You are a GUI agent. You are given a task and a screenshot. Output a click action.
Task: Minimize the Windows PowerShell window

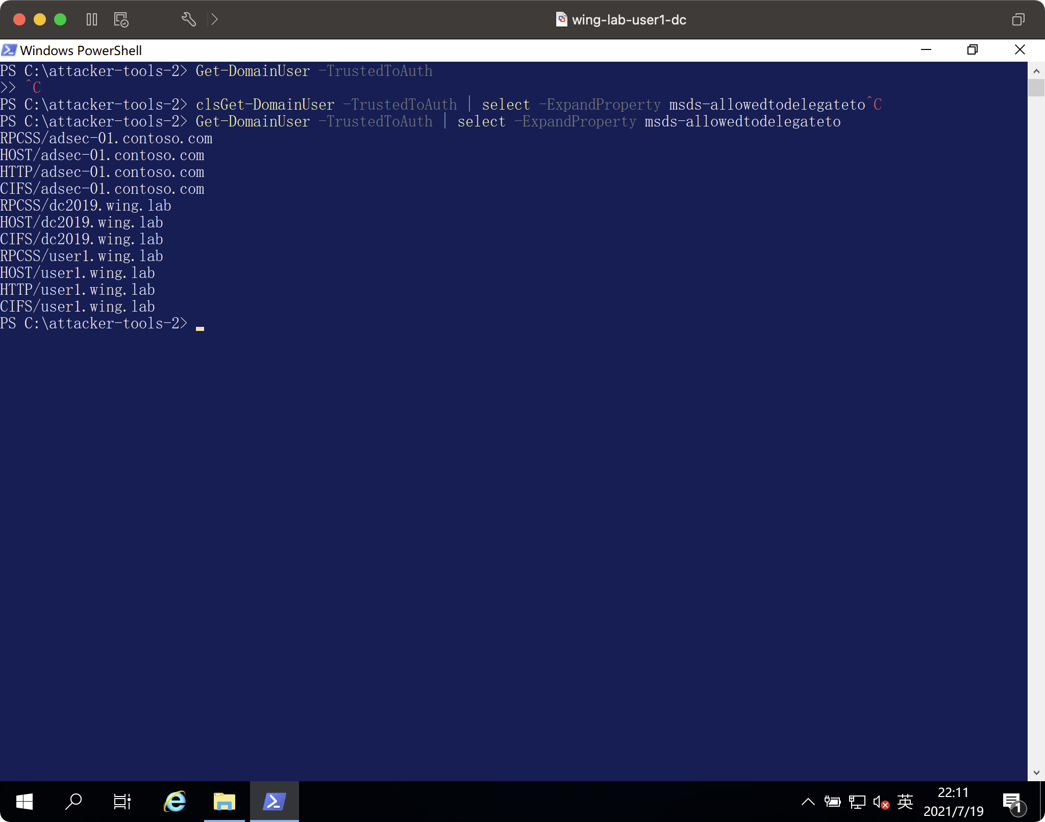[x=926, y=49]
